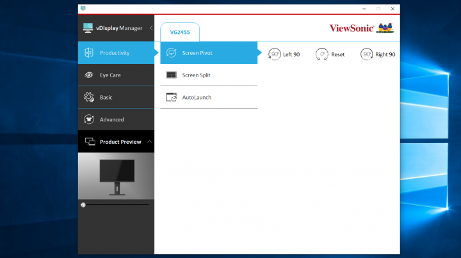The width and height of the screenshot is (461, 258).
Task: Click the Reset text button
Action: (338, 54)
